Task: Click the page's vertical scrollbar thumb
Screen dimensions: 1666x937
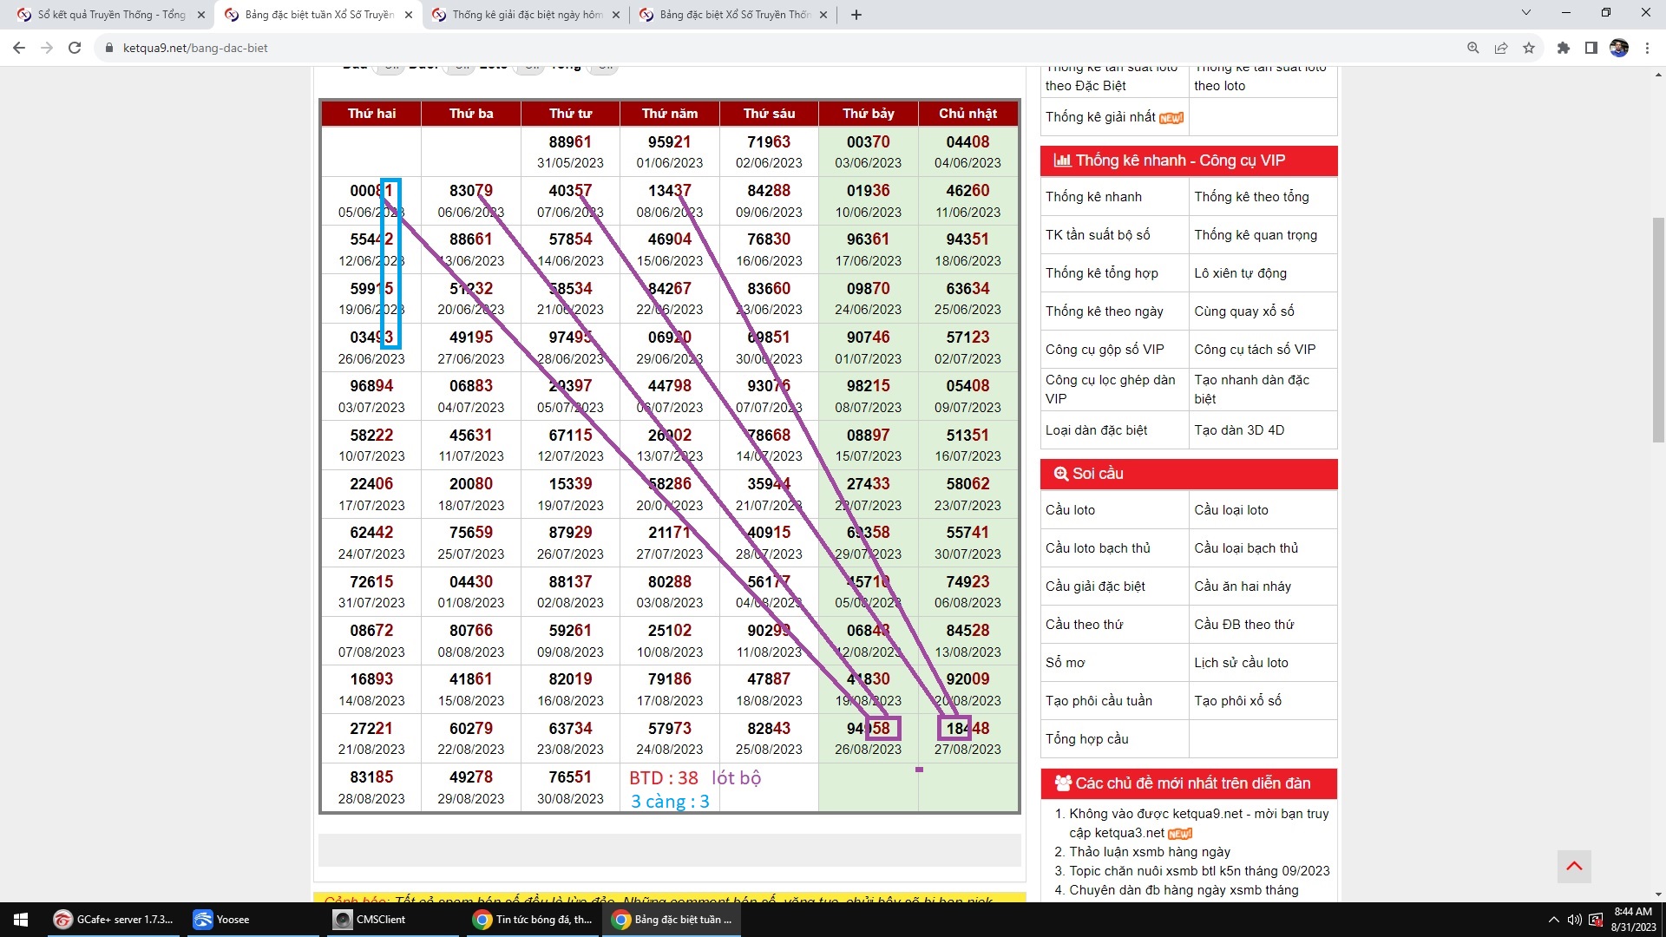Action: [1658, 330]
